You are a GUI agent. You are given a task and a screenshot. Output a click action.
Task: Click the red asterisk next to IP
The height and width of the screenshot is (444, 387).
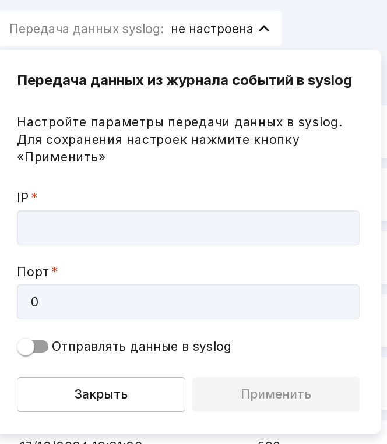tap(34, 197)
